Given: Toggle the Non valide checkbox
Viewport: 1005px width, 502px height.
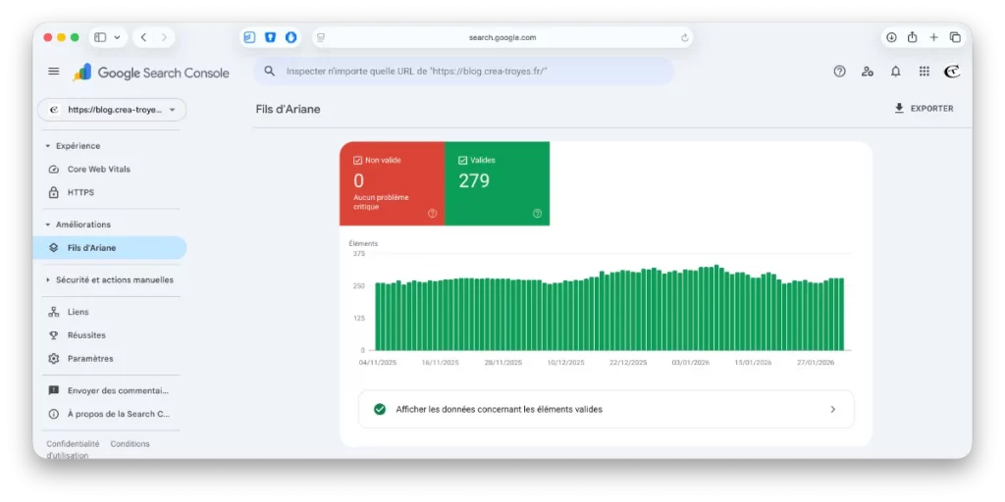Looking at the screenshot, I should [358, 160].
